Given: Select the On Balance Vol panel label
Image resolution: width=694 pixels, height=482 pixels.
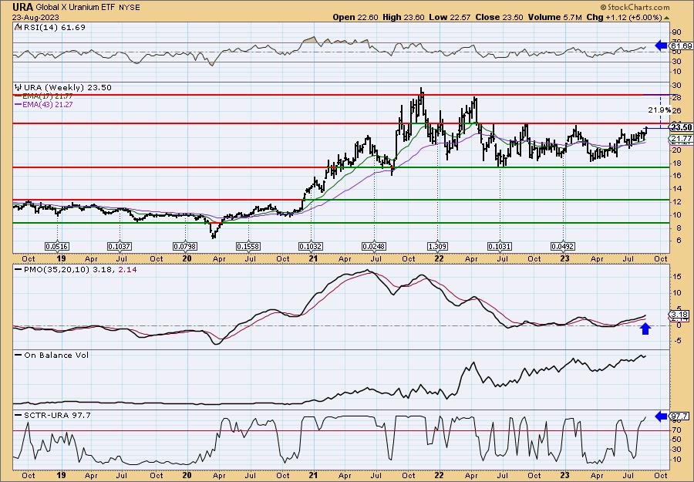Looking at the screenshot, I should tap(56, 355).
